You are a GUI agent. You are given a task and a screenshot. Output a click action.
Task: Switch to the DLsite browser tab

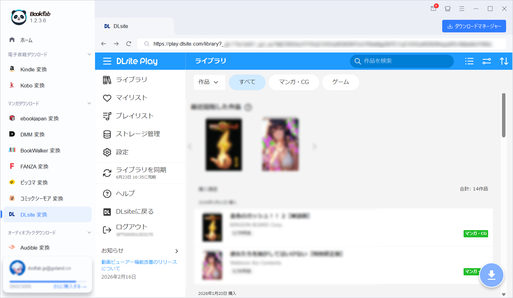(x=134, y=26)
